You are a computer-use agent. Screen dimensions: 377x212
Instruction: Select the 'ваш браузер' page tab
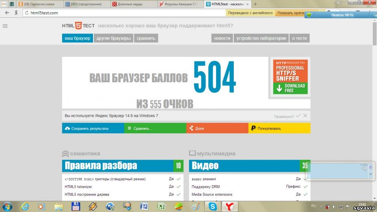pyautogui.click(x=77, y=38)
